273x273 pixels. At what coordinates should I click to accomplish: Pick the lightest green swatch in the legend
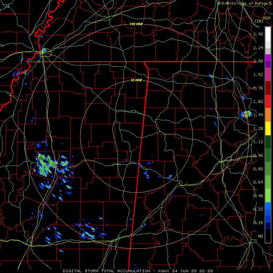[268, 196]
